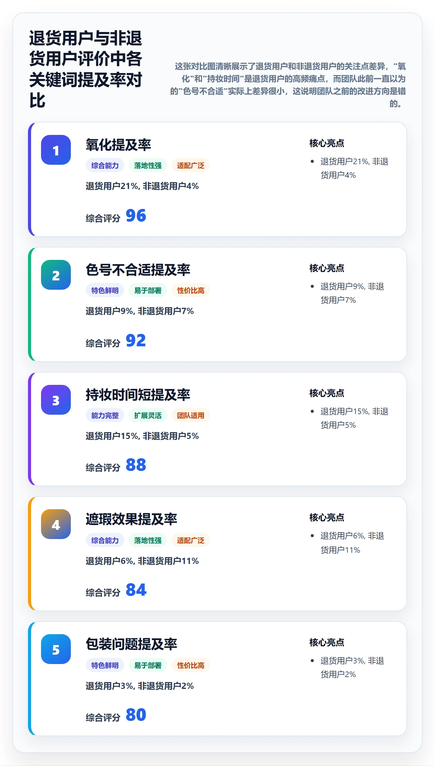The image size is (435, 766).
Task: Click the score value 80
Action: (136, 715)
